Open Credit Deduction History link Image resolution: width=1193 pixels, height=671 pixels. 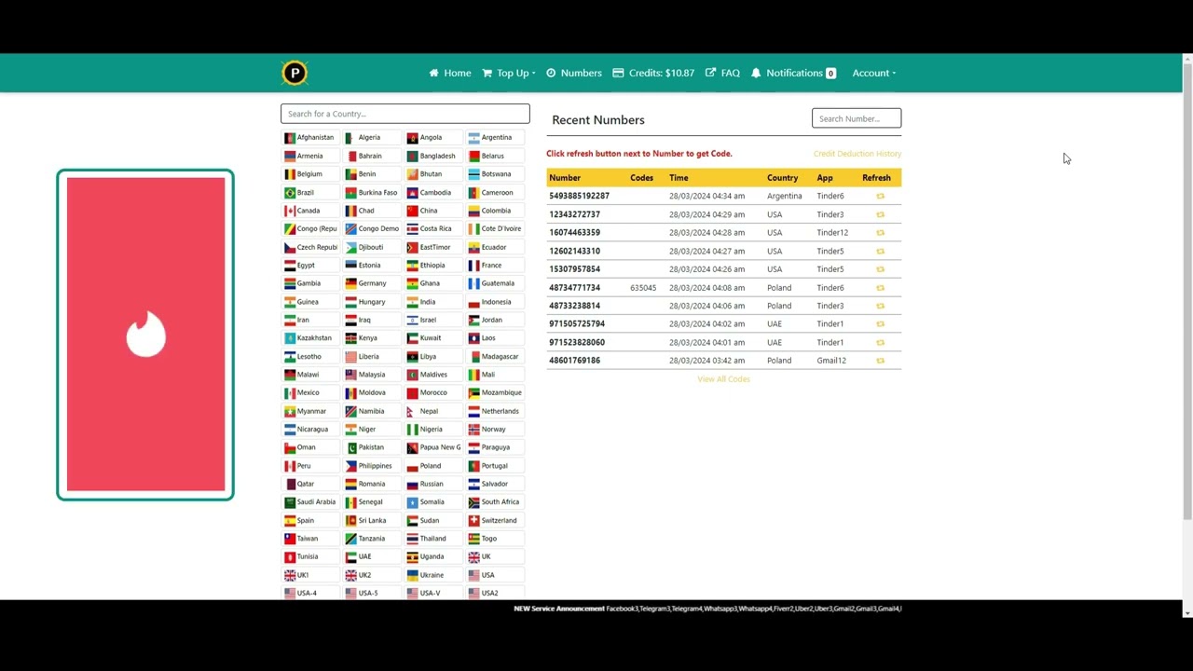[x=857, y=154]
